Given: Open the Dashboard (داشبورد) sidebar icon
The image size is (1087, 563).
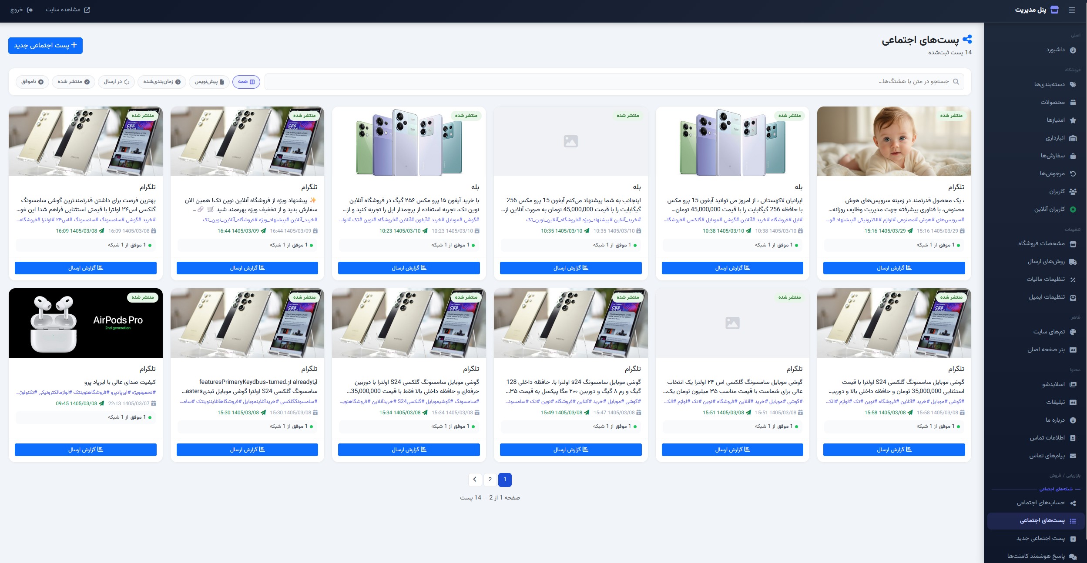Looking at the screenshot, I should click(1073, 50).
